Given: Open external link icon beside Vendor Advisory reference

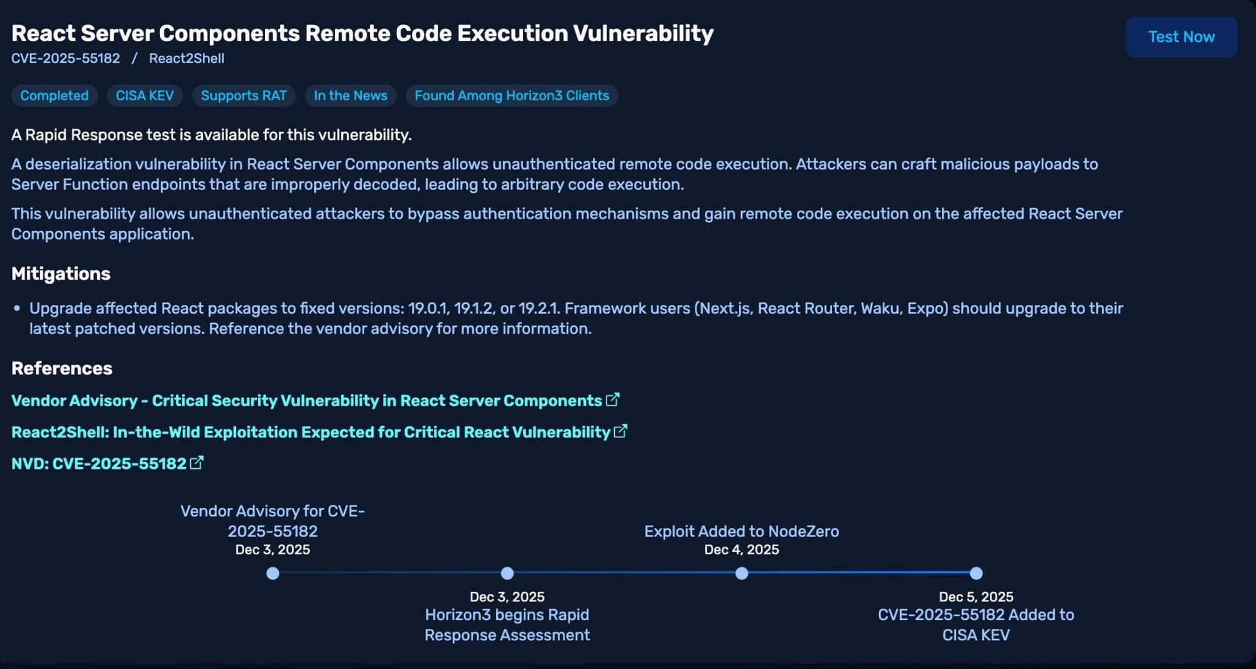Looking at the screenshot, I should (x=612, y=400).
